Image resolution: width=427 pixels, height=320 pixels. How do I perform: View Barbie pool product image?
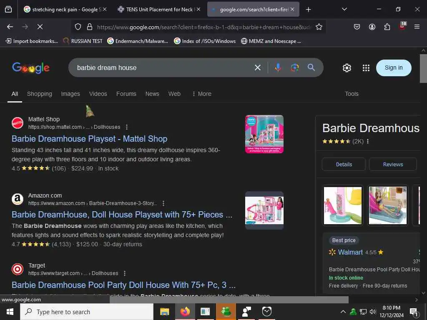point(387,205)
